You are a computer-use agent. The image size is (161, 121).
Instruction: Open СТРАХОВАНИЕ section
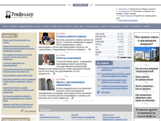92,26
